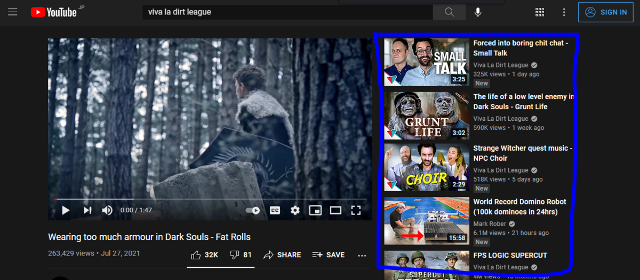Screen dimensions: 640x280
Task: Open more actions ellipsis below the video
Action: click(x=362, y=255)
